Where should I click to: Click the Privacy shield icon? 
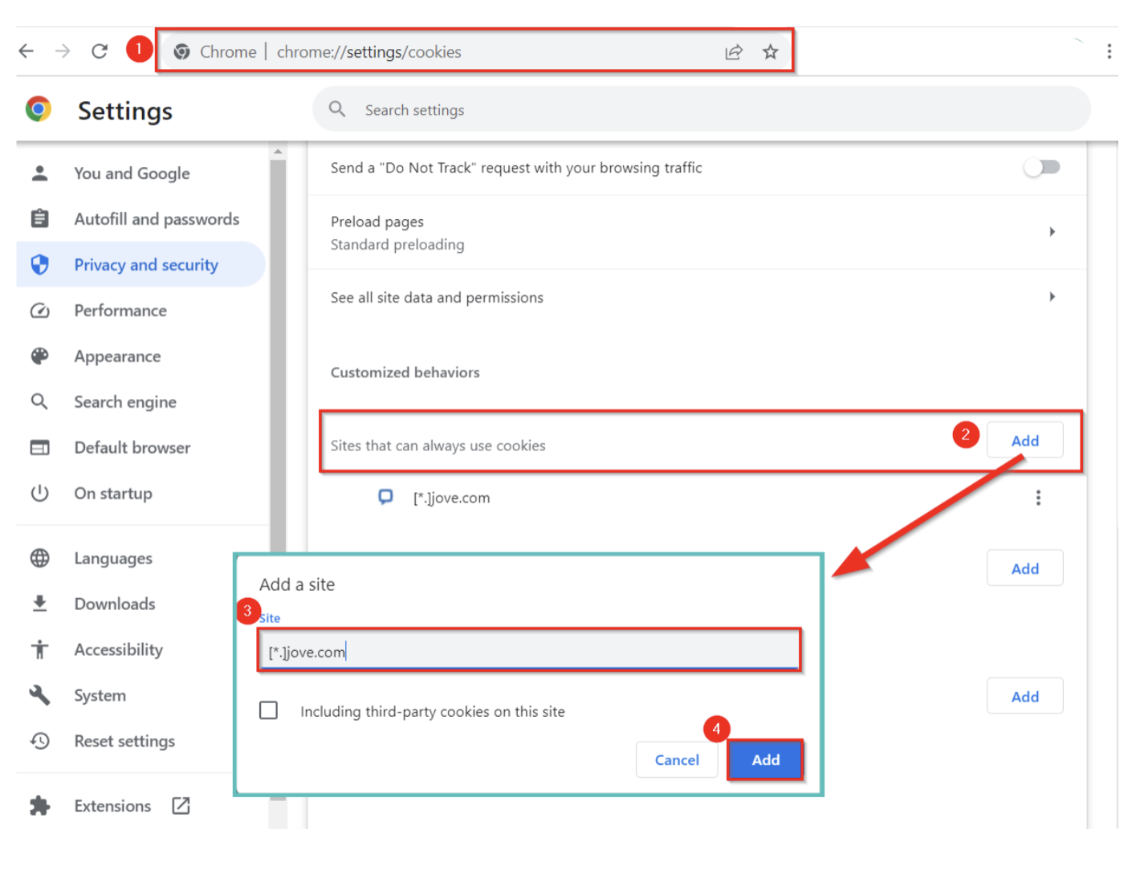pyautogui.click(x=39, y=265)
